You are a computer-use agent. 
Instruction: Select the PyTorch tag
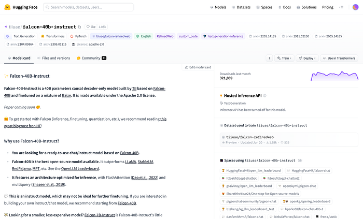click(x=78, y=36)
